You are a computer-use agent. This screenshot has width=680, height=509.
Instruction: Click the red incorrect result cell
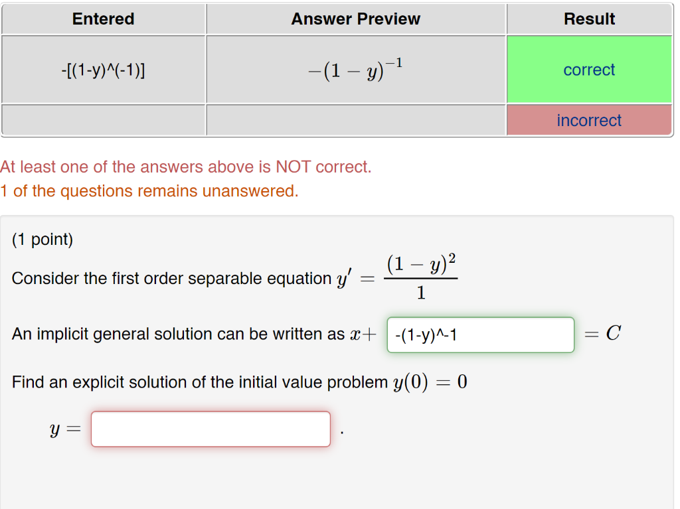[589, 120]
